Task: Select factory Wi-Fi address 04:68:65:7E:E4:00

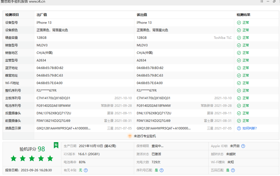Action: (49, 83)
